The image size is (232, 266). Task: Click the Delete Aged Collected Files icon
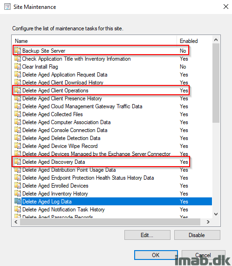tap(18, 114)
